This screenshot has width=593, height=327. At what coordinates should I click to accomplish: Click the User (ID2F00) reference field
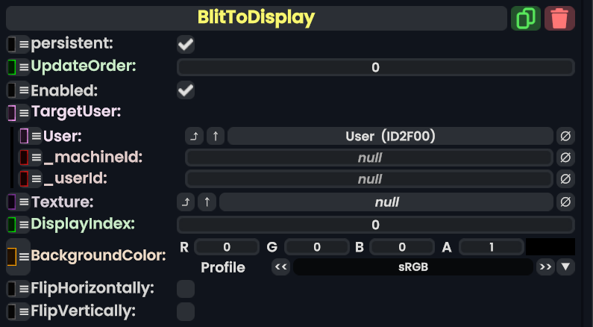[390, 136]
